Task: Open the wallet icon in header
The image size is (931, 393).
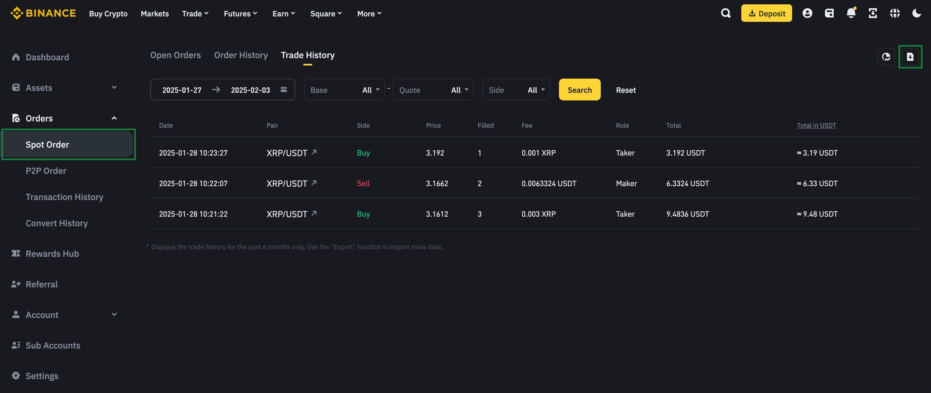Action: click(x=829, y=13)
